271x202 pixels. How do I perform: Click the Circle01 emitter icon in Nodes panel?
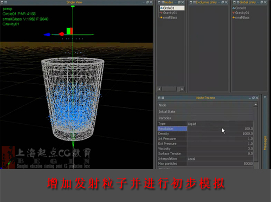pyautogui.click(x=162, y=8)
